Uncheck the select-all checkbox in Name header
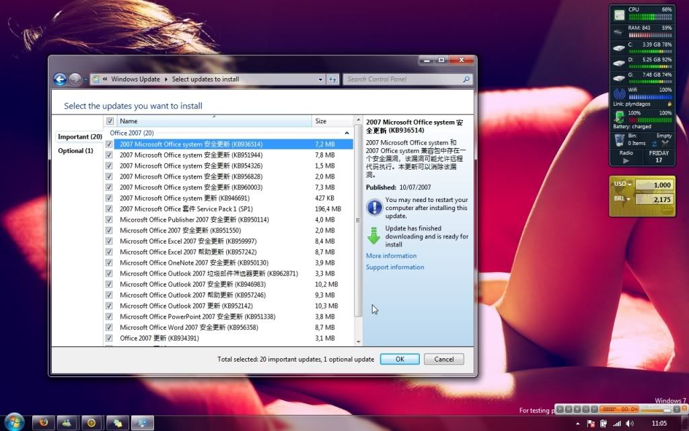689x431 pixels. (x=110, y=121)
